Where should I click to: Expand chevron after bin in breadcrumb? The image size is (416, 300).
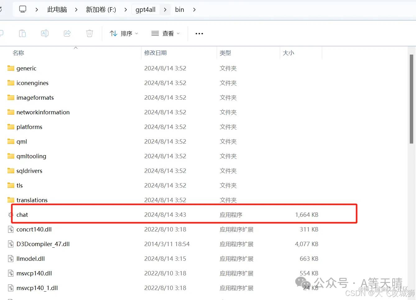[x=194, y=10]
